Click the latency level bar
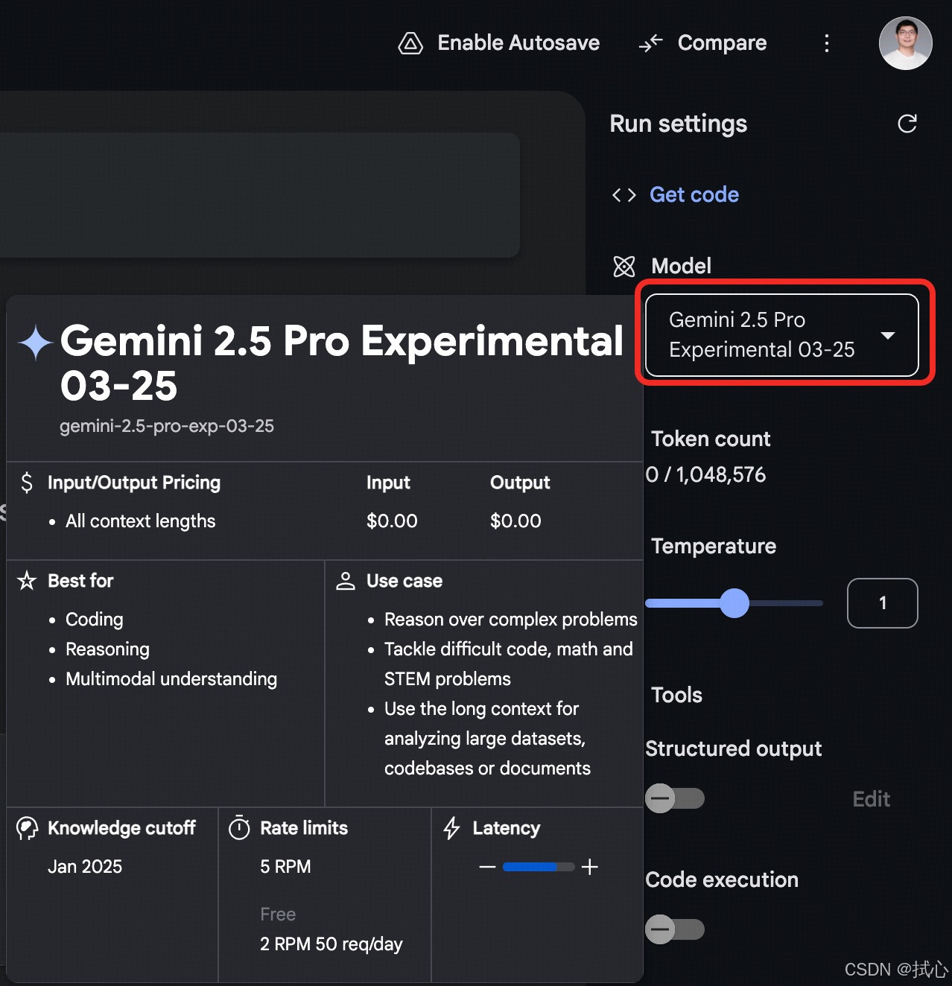The image size is (952, 986). [539, 867]
